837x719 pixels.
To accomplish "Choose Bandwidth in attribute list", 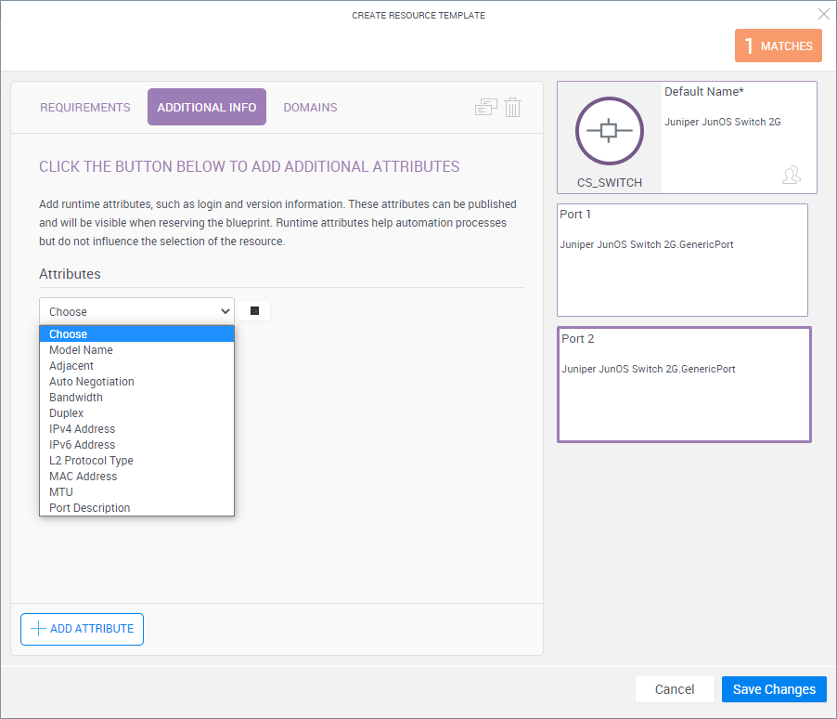I will 76,398.
